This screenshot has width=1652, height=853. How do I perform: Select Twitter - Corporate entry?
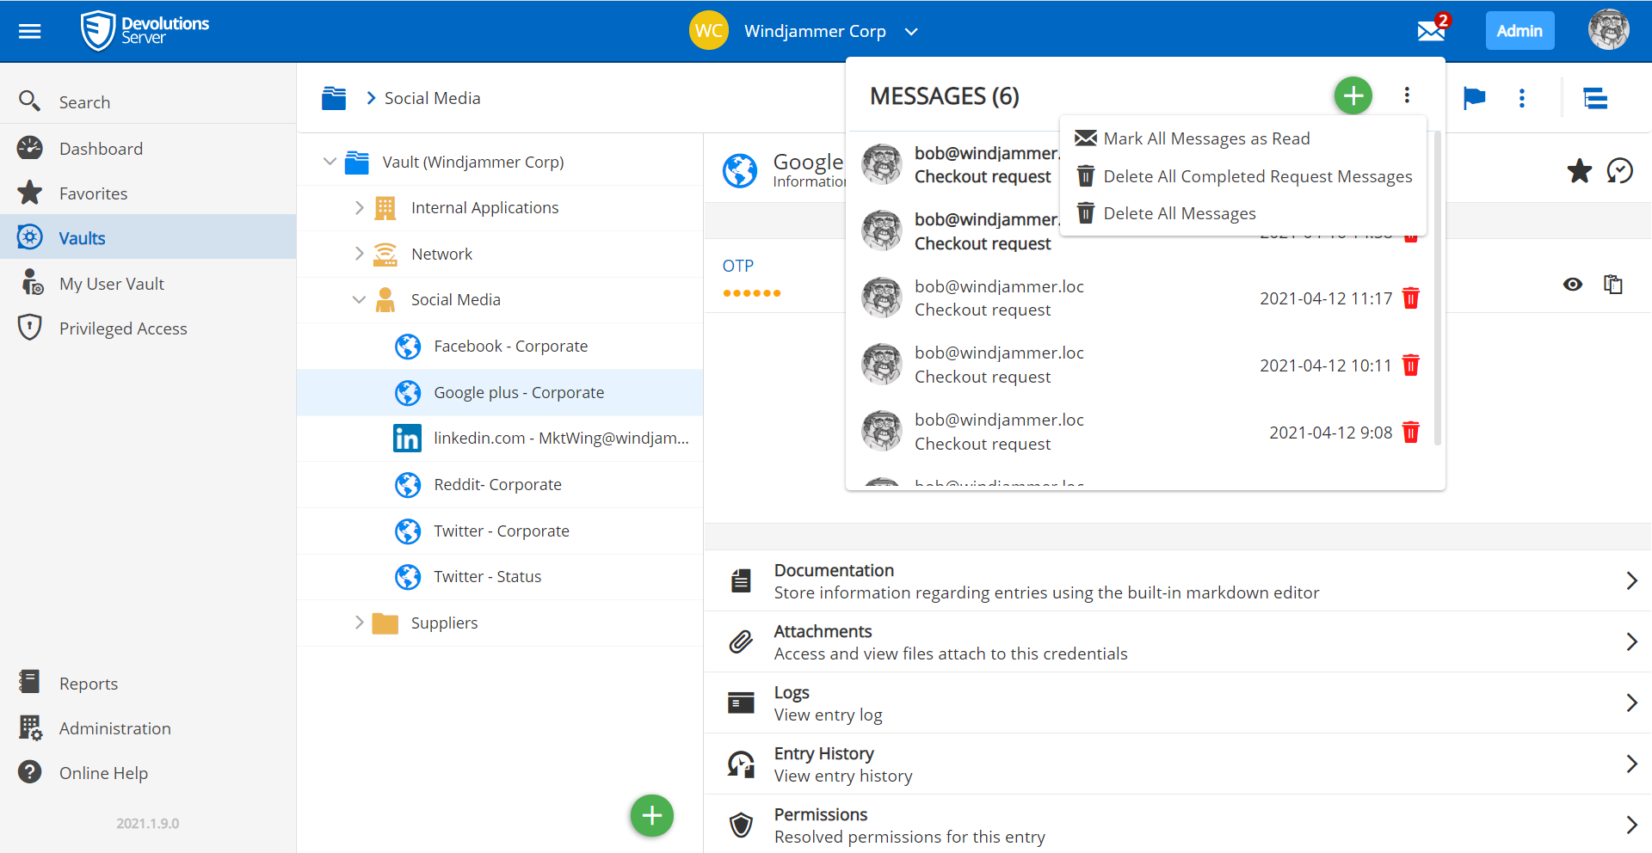click(x=501, y=531)
